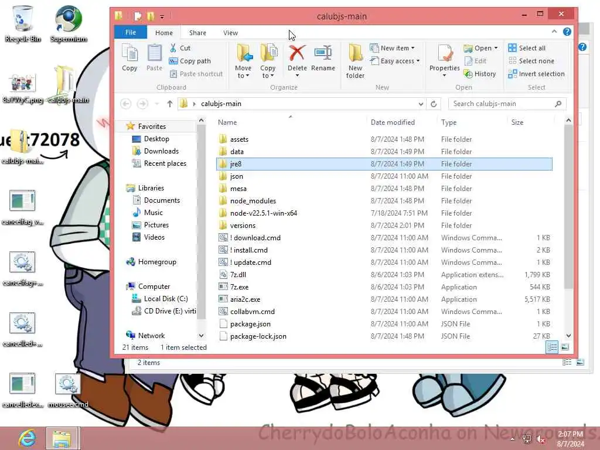600x450 pixels.
Task: Click the History command
Action: [x=480, y=74]
